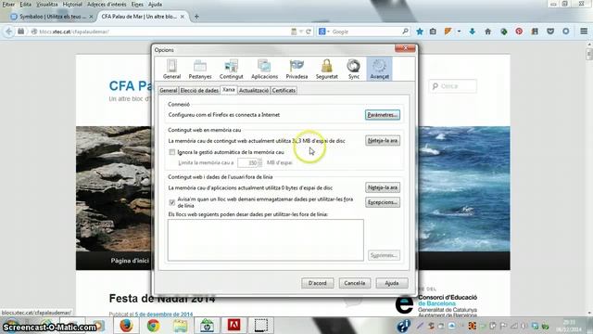Open the 5 de desembre de 2014 link
593x334 pixels.
pos(164,315)
